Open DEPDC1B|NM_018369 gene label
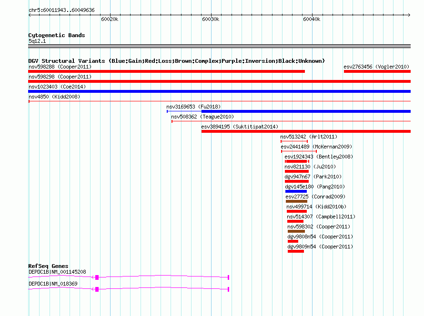 click(53, 284)
